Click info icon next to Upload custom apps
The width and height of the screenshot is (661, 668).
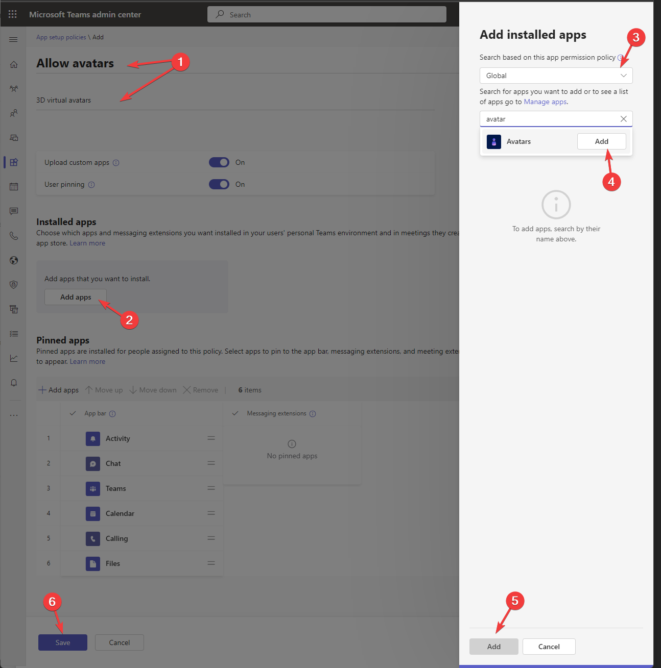tap(116, 163)
